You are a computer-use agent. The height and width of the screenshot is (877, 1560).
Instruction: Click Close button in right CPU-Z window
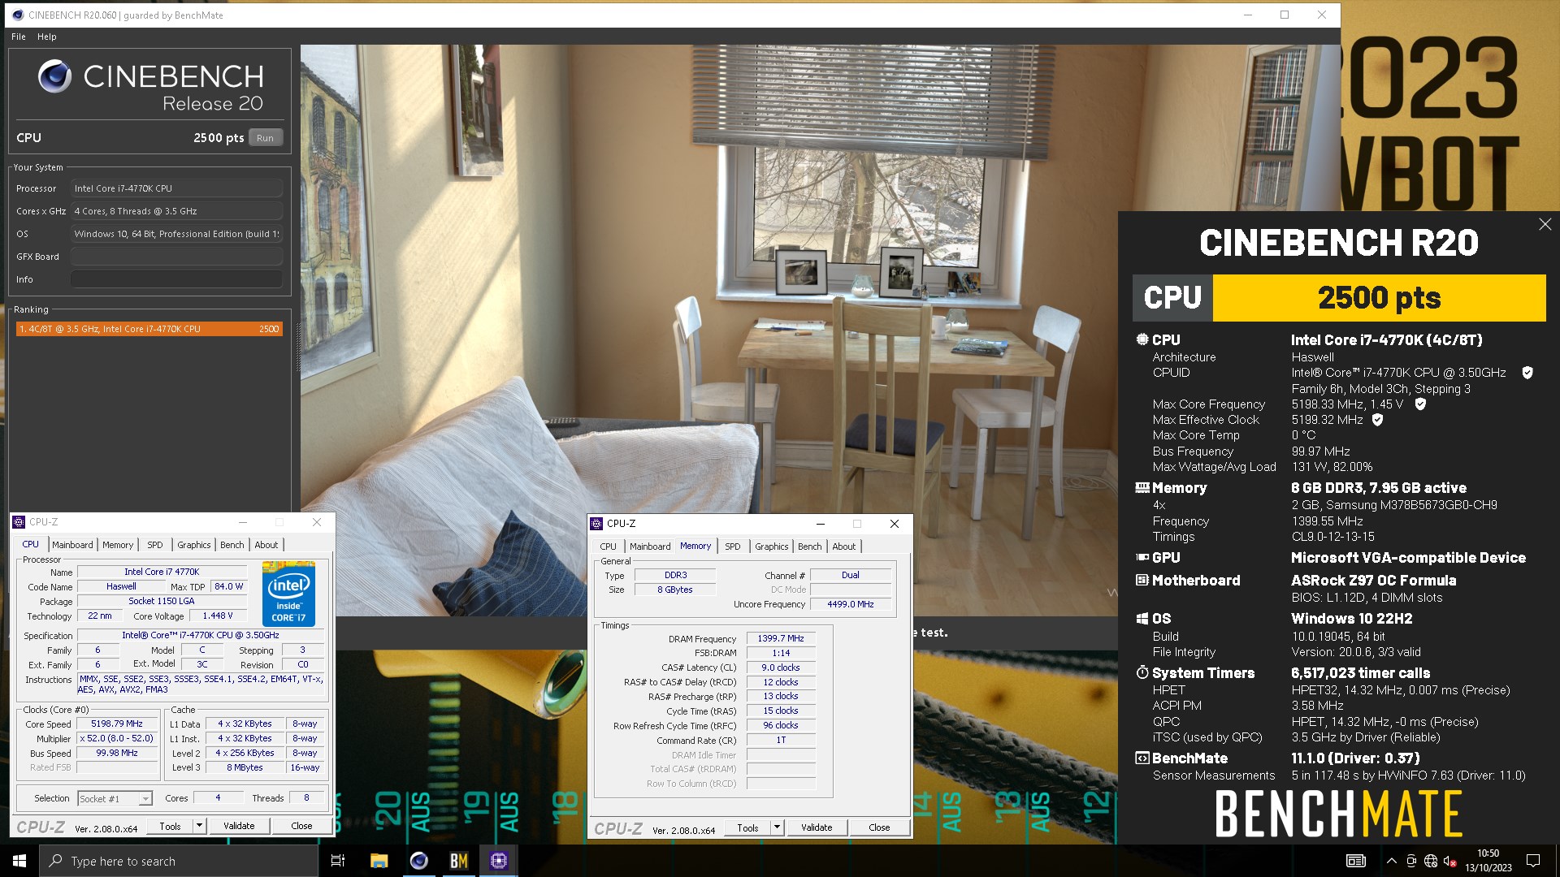click(879, 827)
